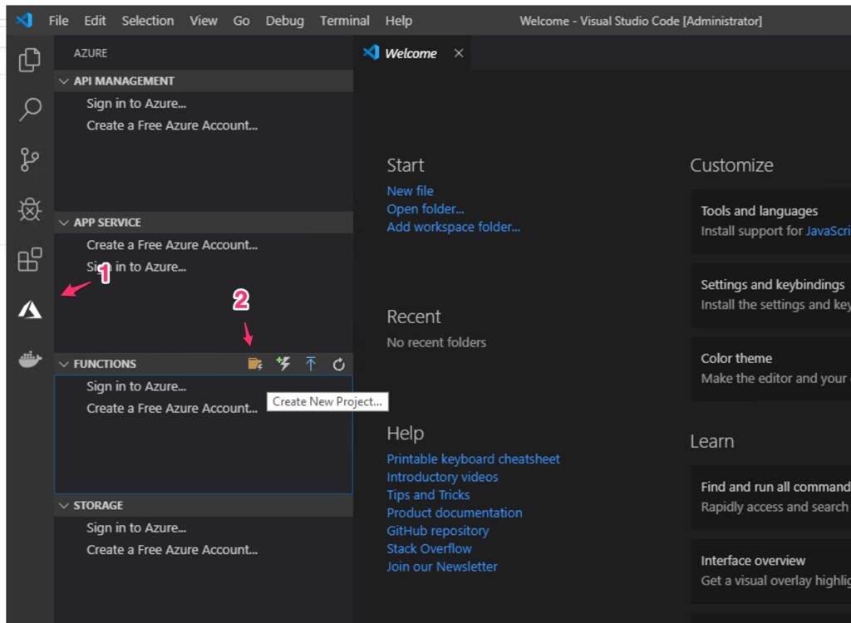Collapse the Storage section
Image resolution: width=851 pixels, height=623 pixels.
tap(97, 505)
